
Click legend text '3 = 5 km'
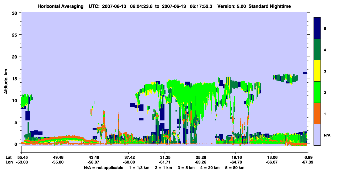coord(187,168)
